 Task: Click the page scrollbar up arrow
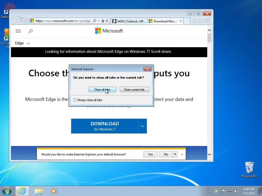(x=209, y=30)
